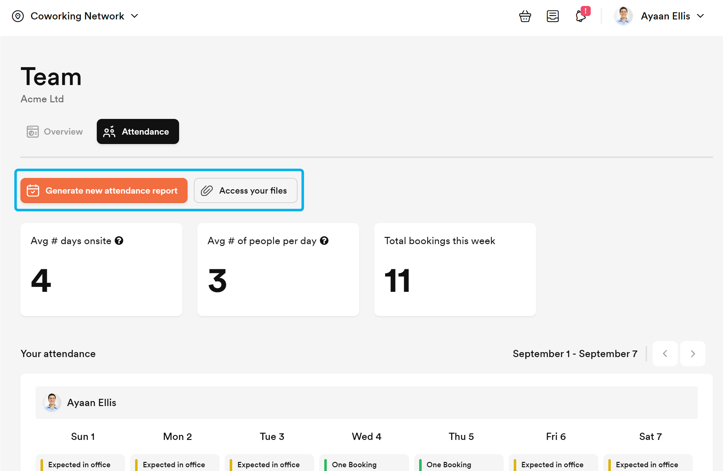Click the Access your files button
This screenshot has width=723, height=471.
point(246,190)
